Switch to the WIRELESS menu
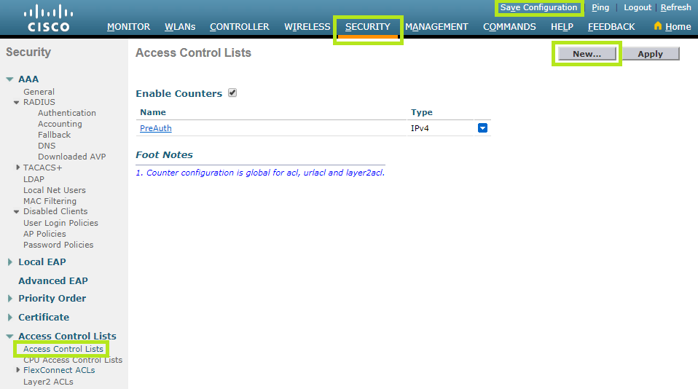This screenshot has height=389, width=698. 307,26
